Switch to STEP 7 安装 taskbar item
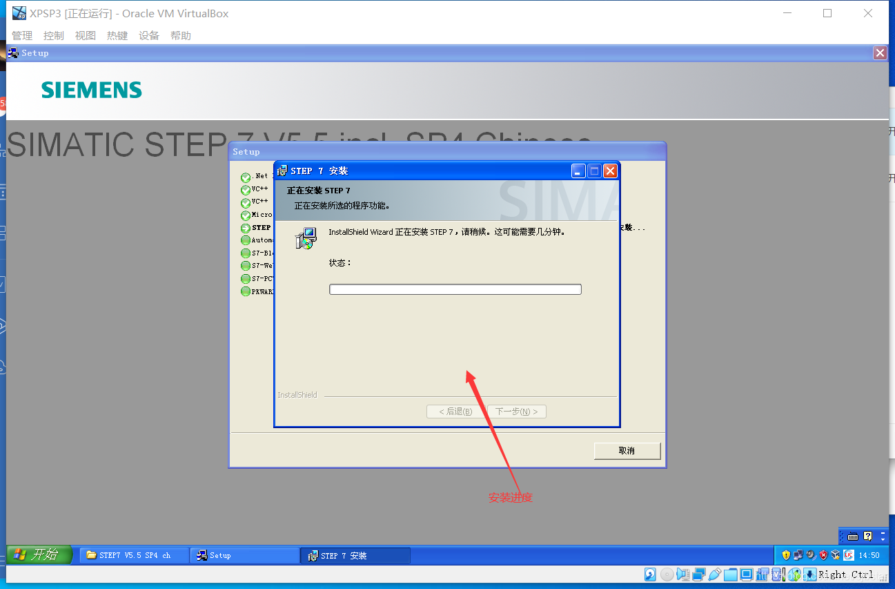 coord(355,555)
